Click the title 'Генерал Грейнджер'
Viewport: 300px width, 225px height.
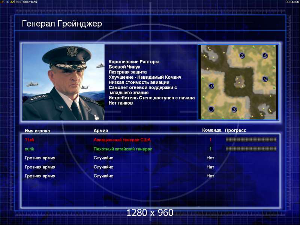pos(62,24)
